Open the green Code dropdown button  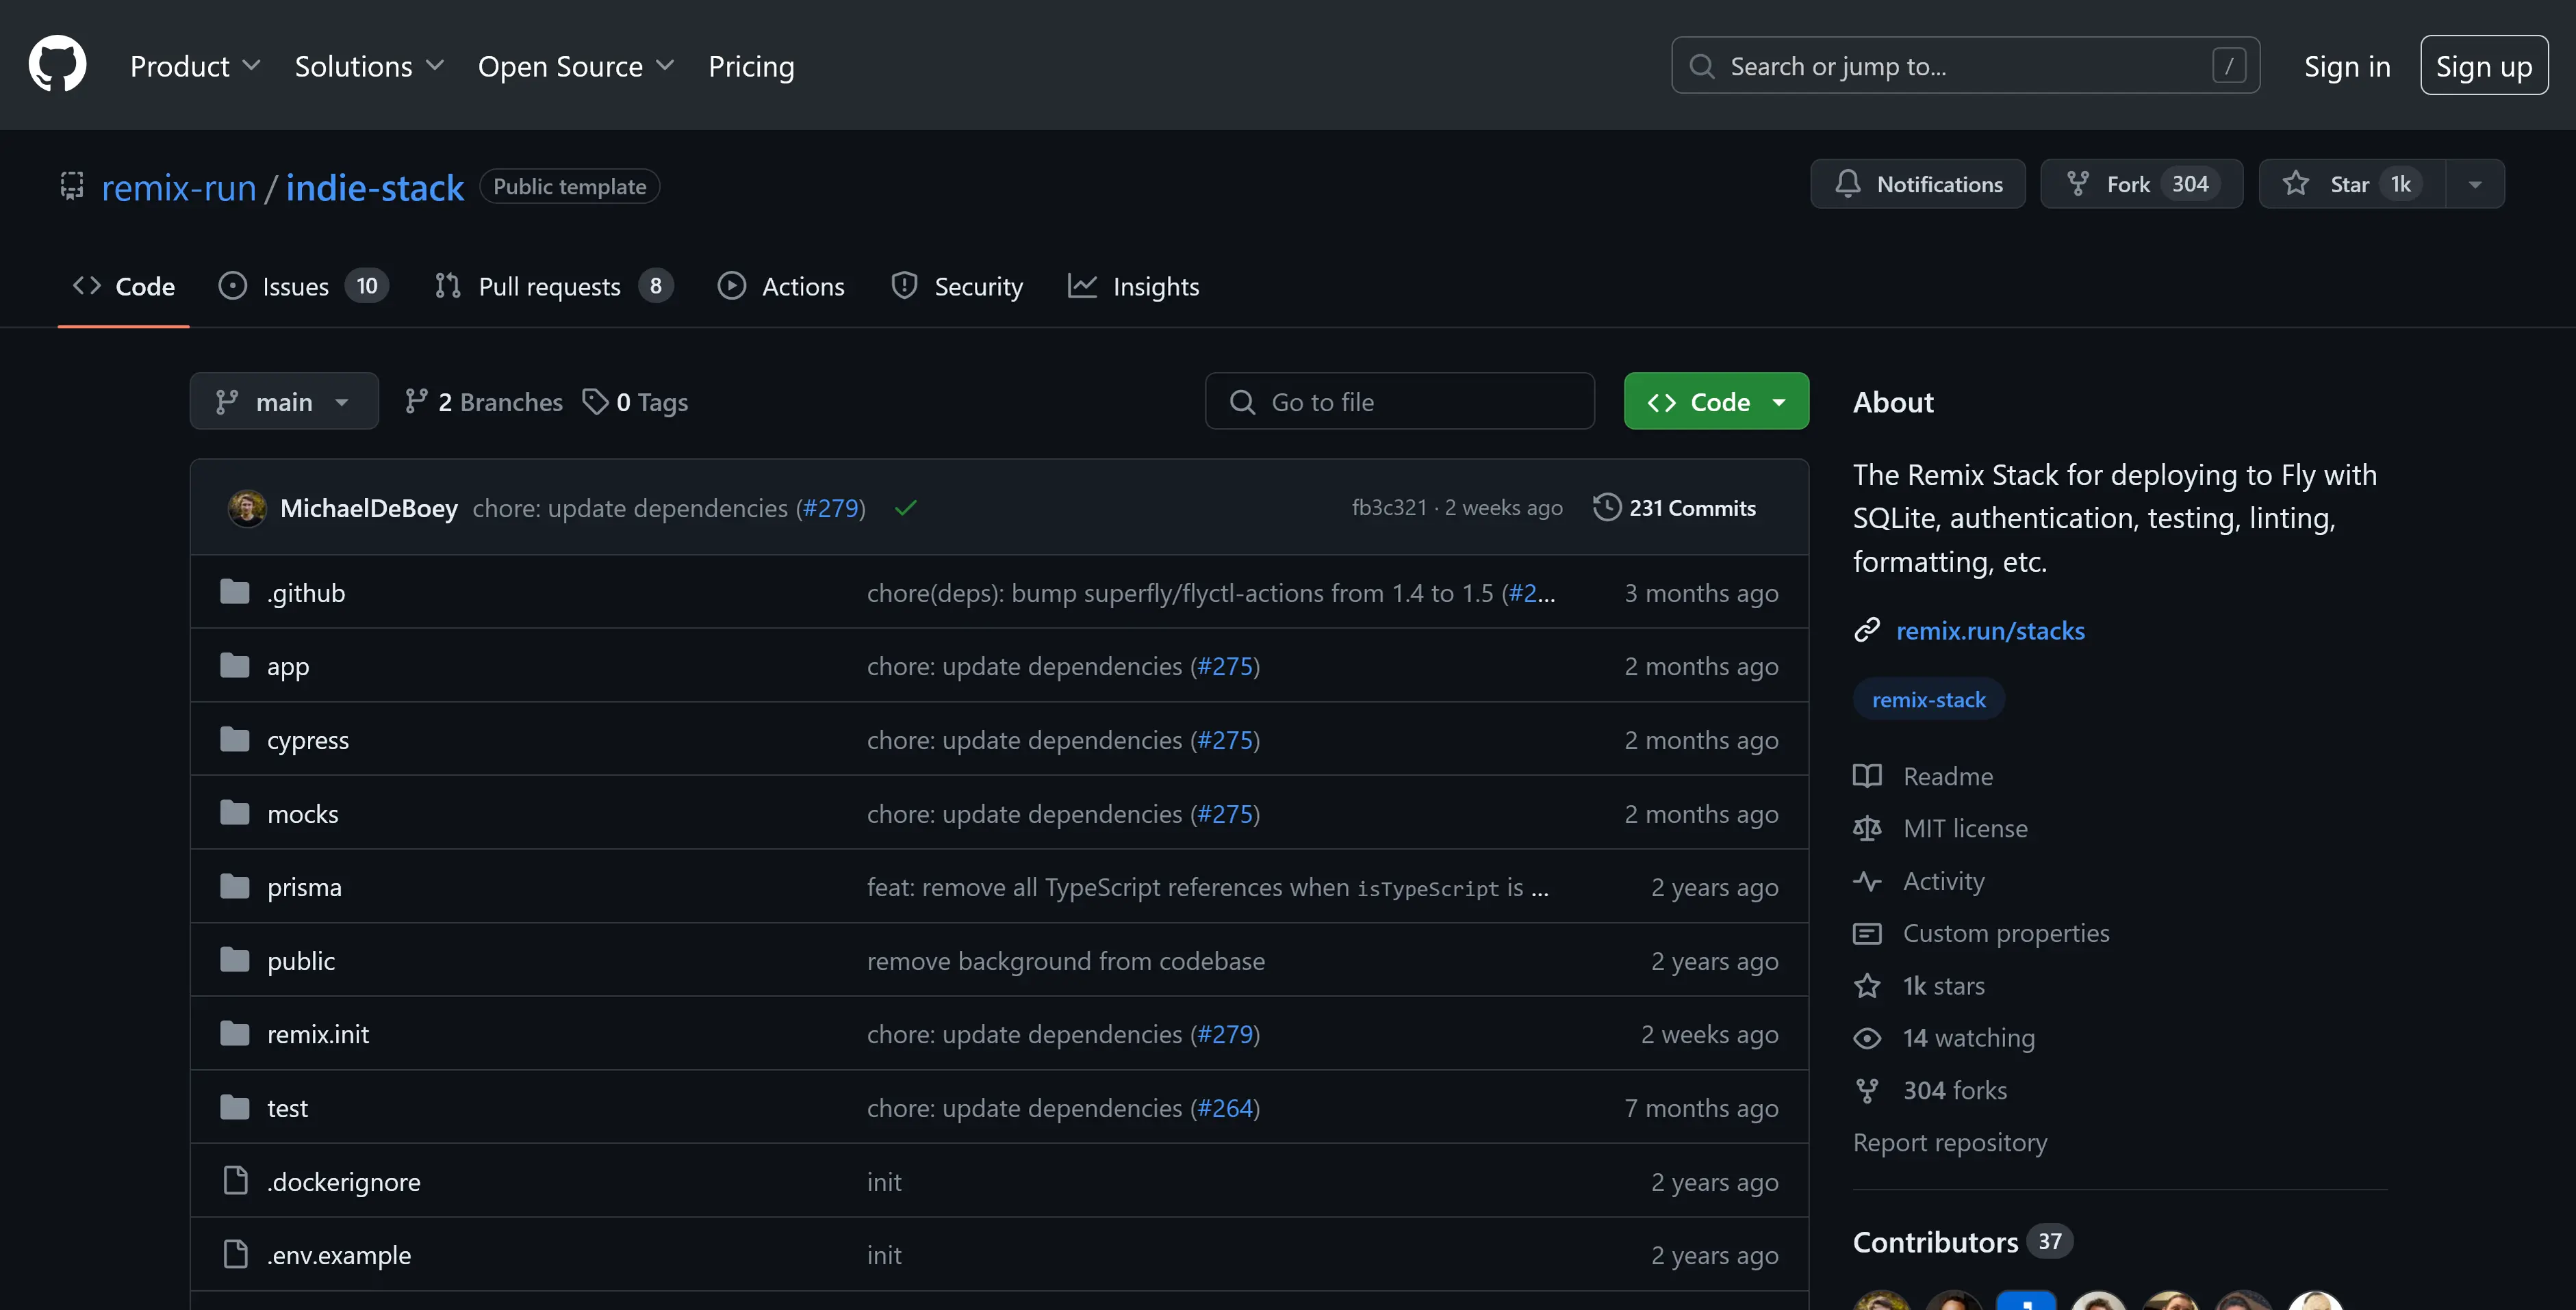[1716, 401]
